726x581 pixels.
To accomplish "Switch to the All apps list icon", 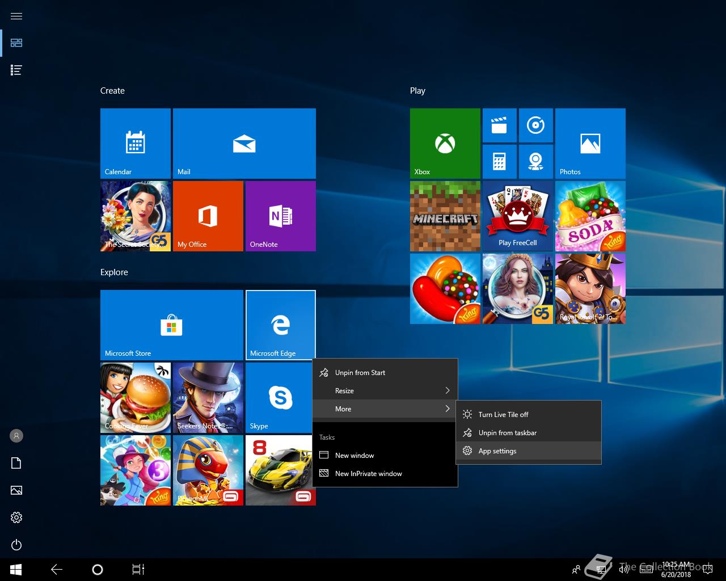I will tap(16, 70).
